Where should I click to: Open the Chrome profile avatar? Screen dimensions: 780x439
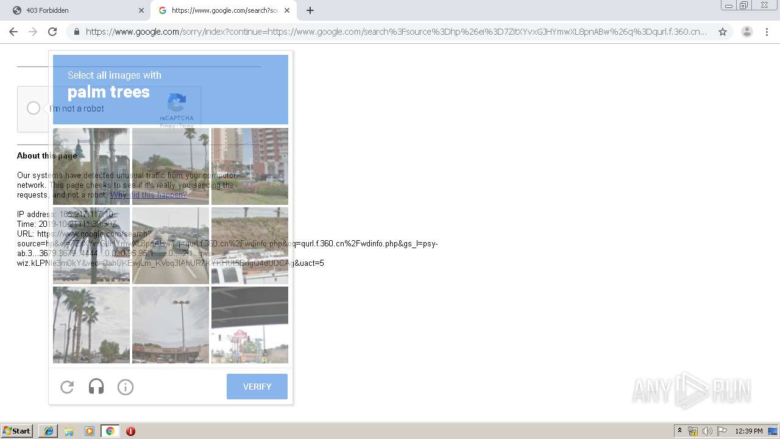click(747, 32)
